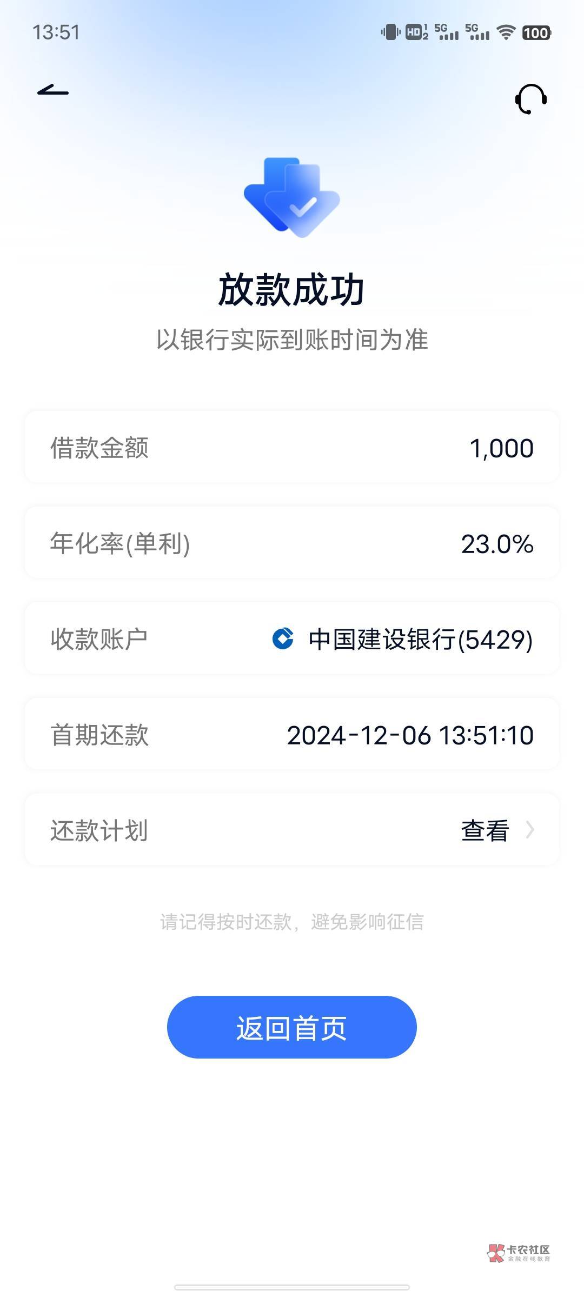Screen dimensions: 584x1291
Task: Open the 还款计划 row
Action: [x=292, y=830]
